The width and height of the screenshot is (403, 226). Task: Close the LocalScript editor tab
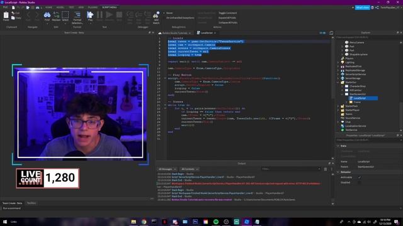(215, 33)
